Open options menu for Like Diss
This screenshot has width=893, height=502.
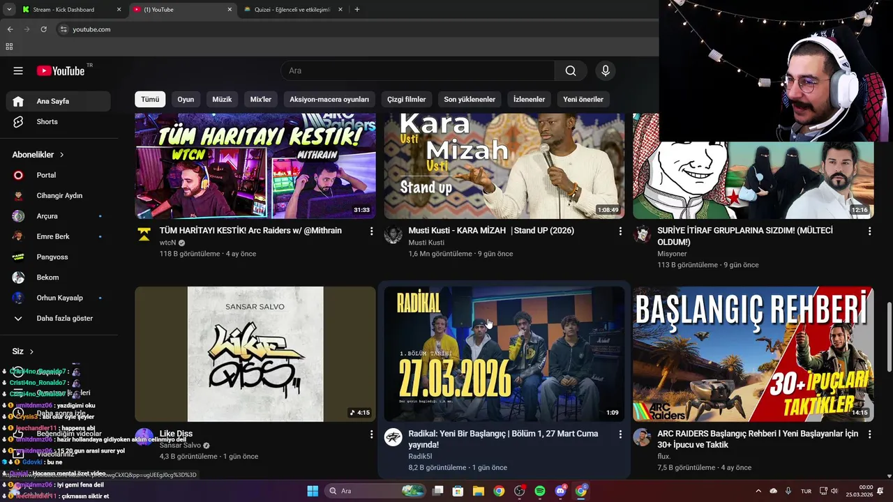pyautogui.click(x=371, y=434)
